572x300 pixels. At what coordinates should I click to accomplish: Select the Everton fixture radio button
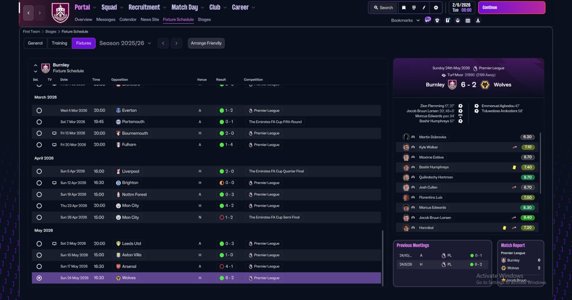(39, 111)
